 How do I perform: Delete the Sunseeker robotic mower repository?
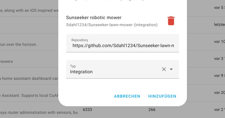click(171, 21)
